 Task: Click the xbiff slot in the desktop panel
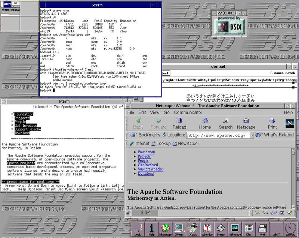click(x=276, y=229)
